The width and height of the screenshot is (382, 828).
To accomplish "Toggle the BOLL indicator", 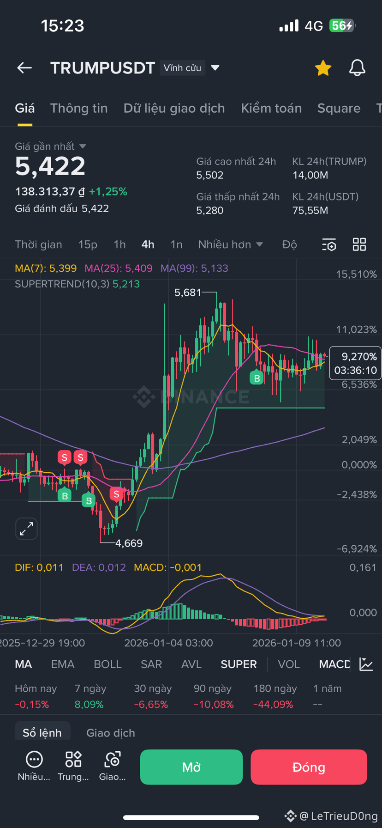I will click(107, 664).
